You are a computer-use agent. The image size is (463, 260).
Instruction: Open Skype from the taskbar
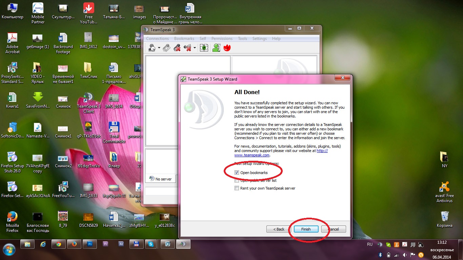coord(151,244)
